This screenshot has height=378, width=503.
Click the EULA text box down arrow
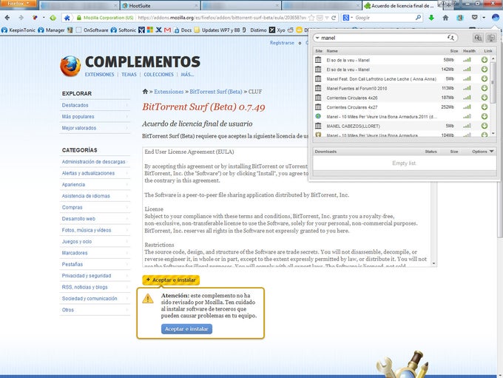point(433,263)
